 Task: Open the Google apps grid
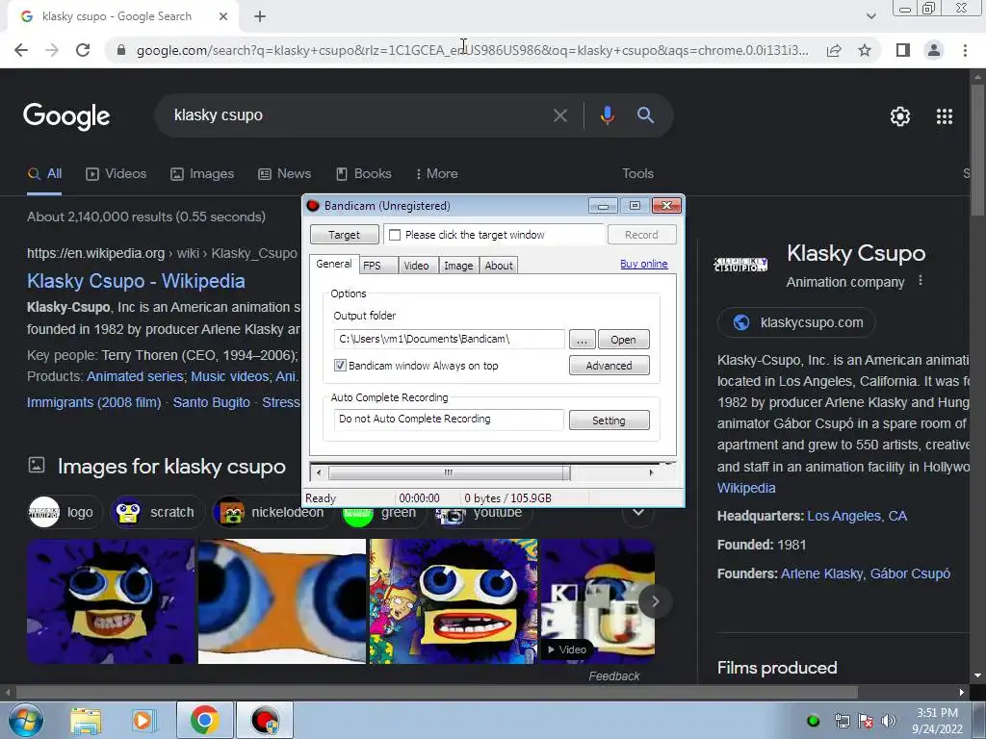point(945,116)
